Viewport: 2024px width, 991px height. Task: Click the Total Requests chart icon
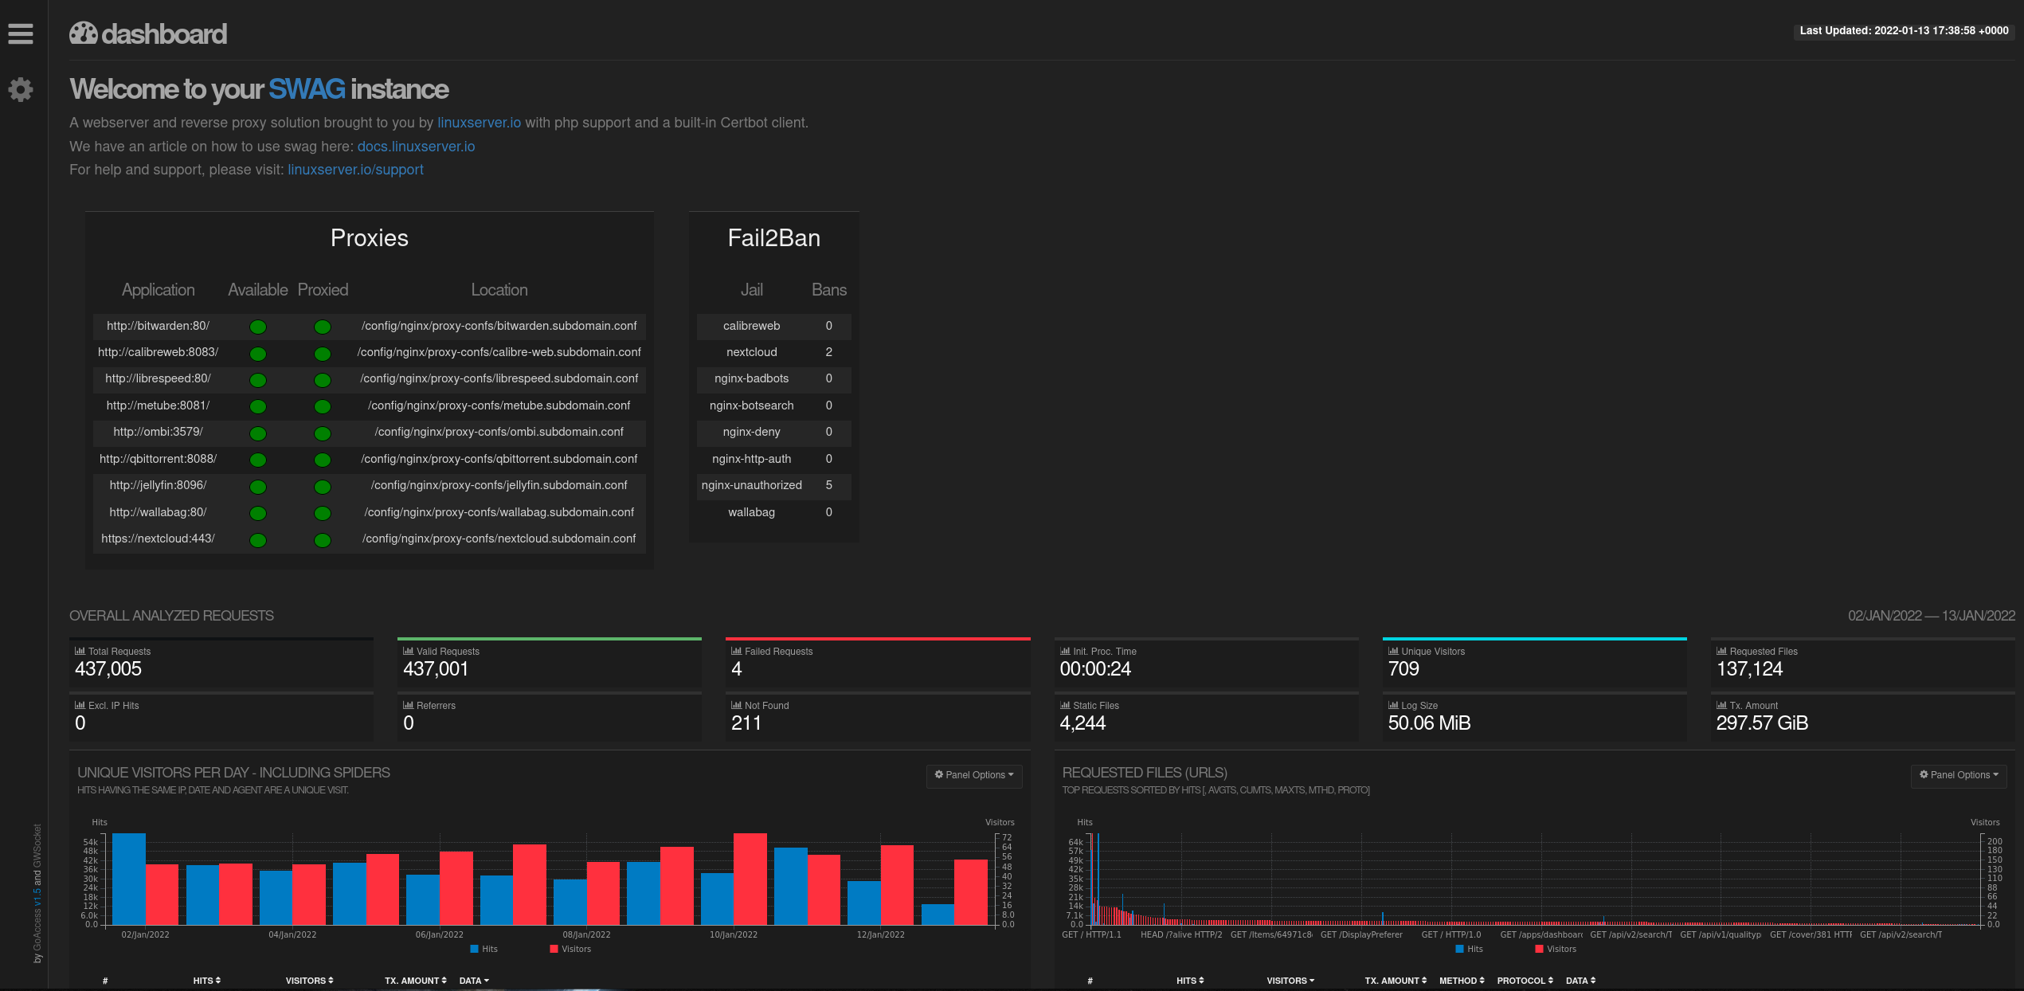(80, 651)
